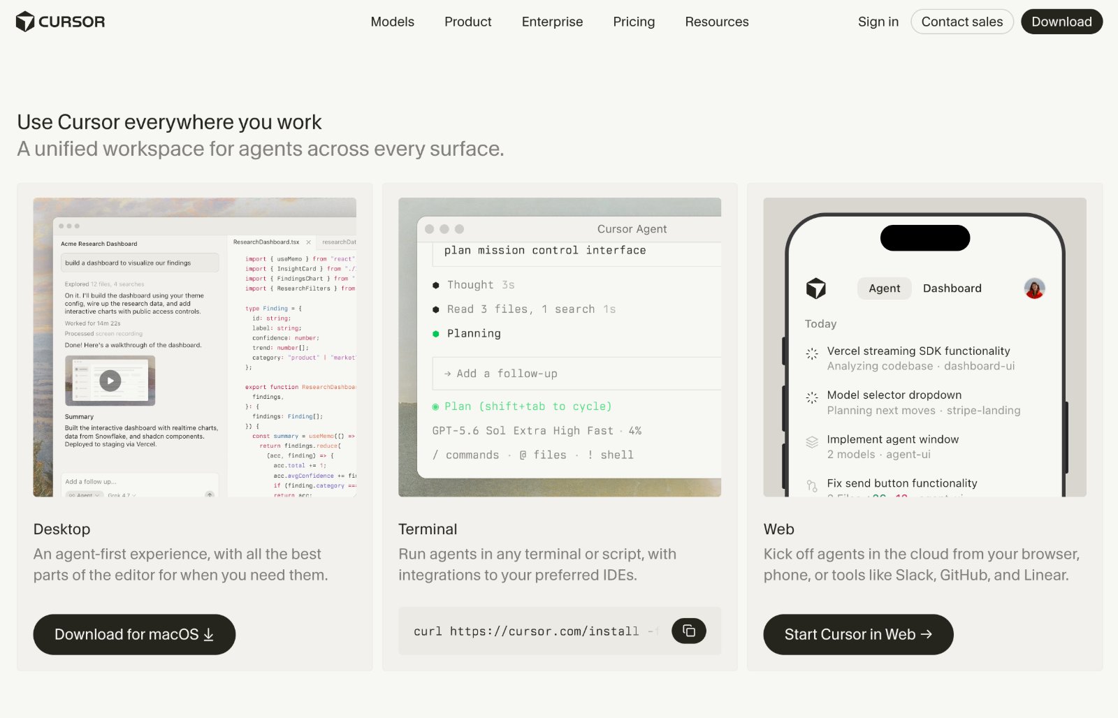Image resolution: width=1118 pixels, height=718 pixels.
Task: Click the user avatar in phone mockup
Action: [x=1034, y=288]
